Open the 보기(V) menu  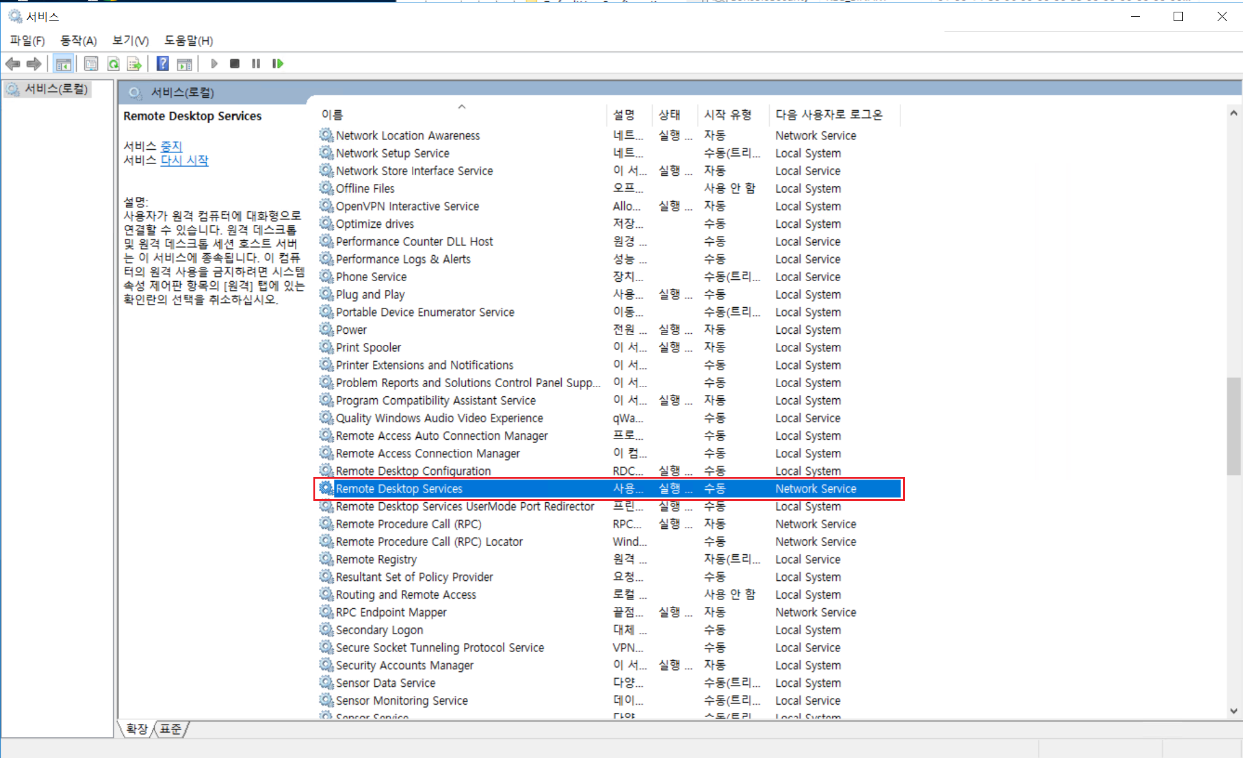tap(130, 41)
